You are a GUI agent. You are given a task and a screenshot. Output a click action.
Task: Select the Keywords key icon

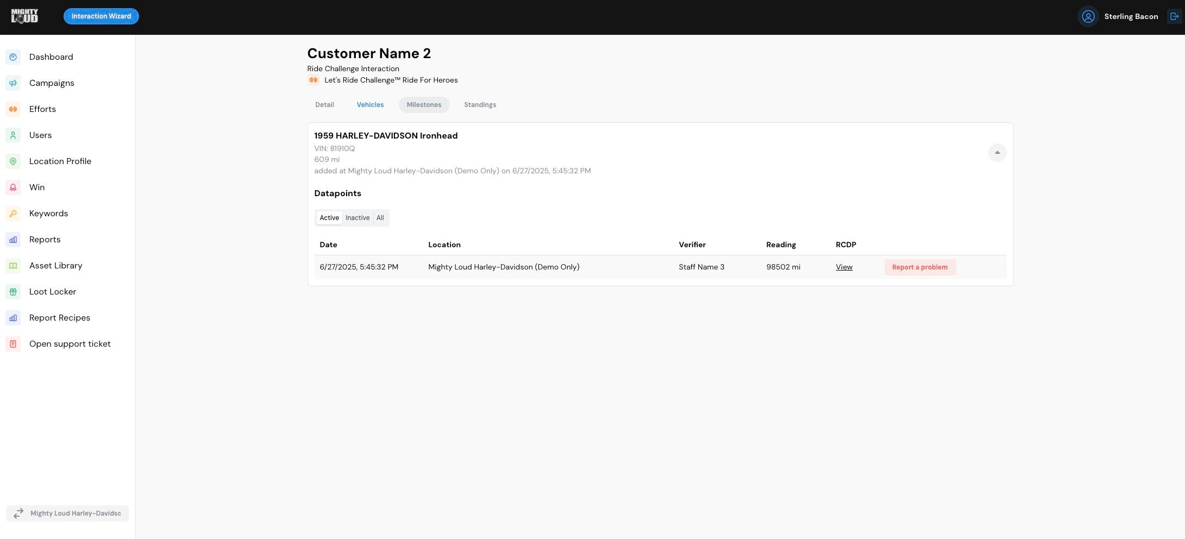[13, 214]
